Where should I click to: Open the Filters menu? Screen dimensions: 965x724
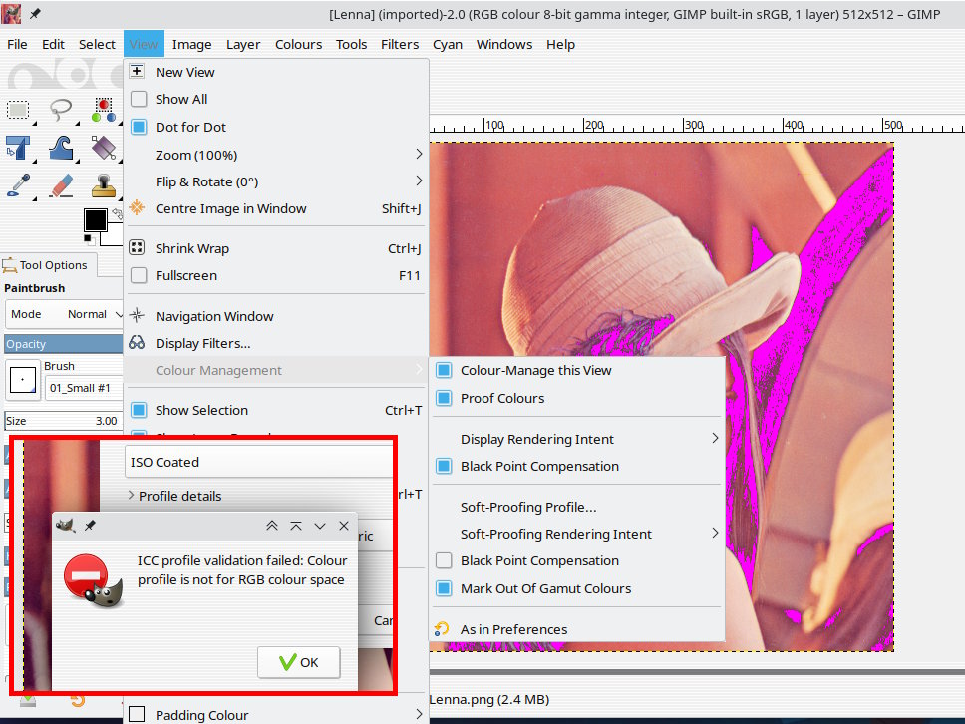click(x=400, y=44)
